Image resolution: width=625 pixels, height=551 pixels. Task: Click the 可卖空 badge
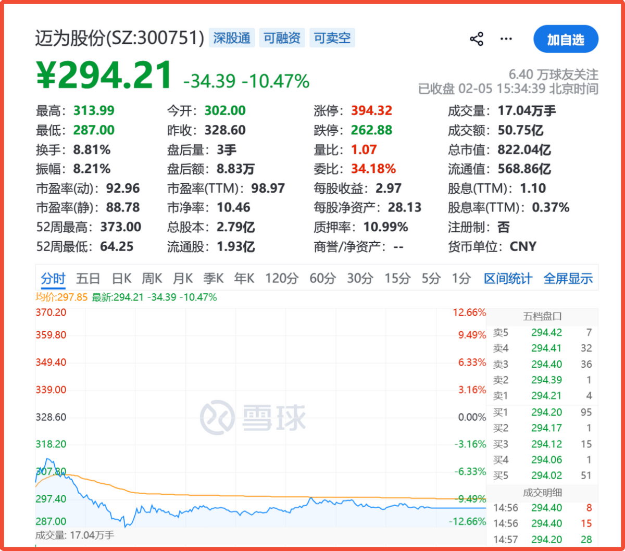pos(332,37)
